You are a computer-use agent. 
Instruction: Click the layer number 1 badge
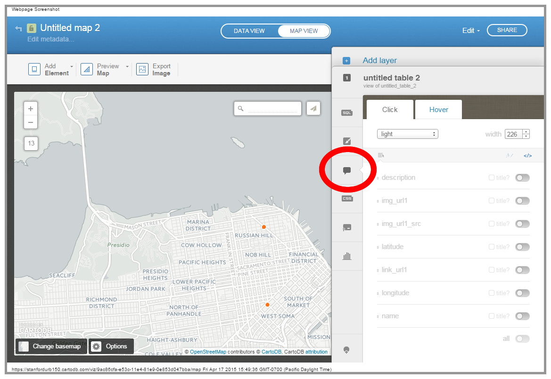point(347,78)
